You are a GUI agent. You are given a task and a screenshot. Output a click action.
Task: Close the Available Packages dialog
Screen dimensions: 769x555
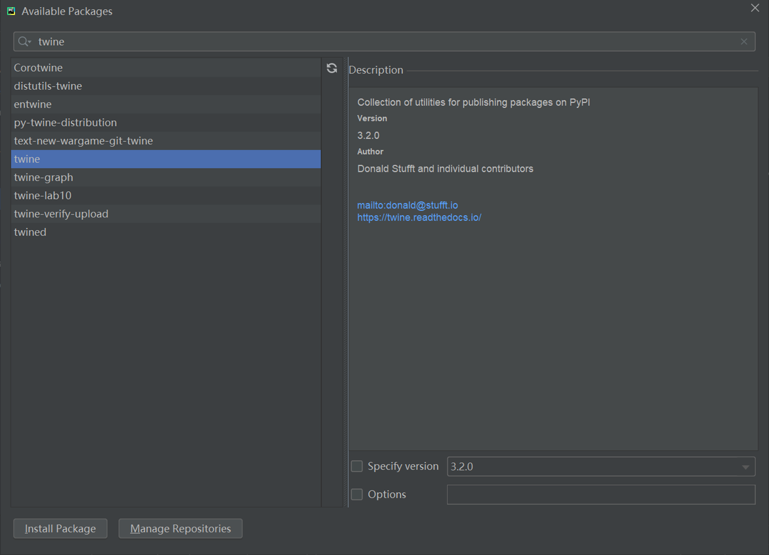[x=755, y=8]
